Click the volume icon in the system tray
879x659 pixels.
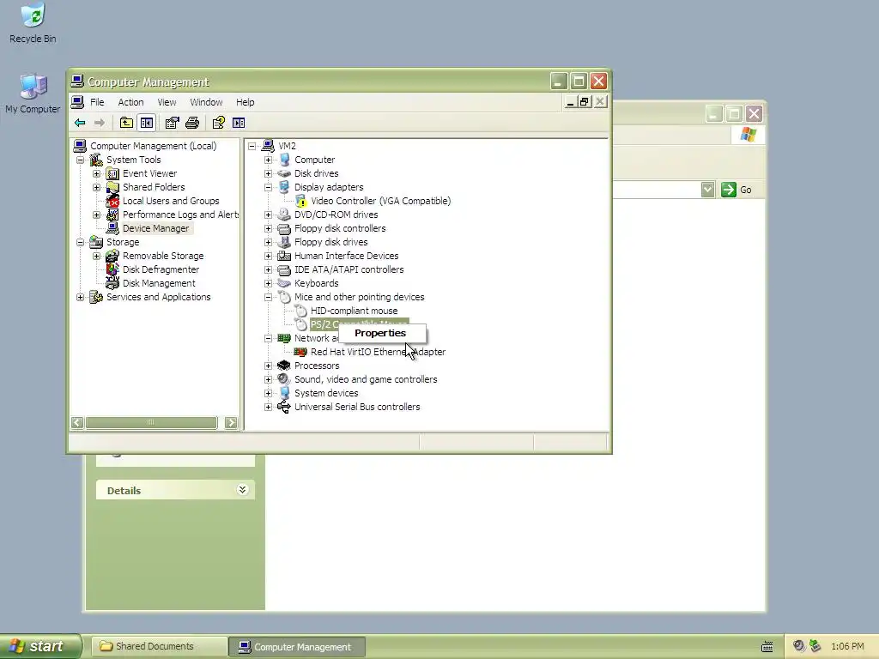coord(799,646)
